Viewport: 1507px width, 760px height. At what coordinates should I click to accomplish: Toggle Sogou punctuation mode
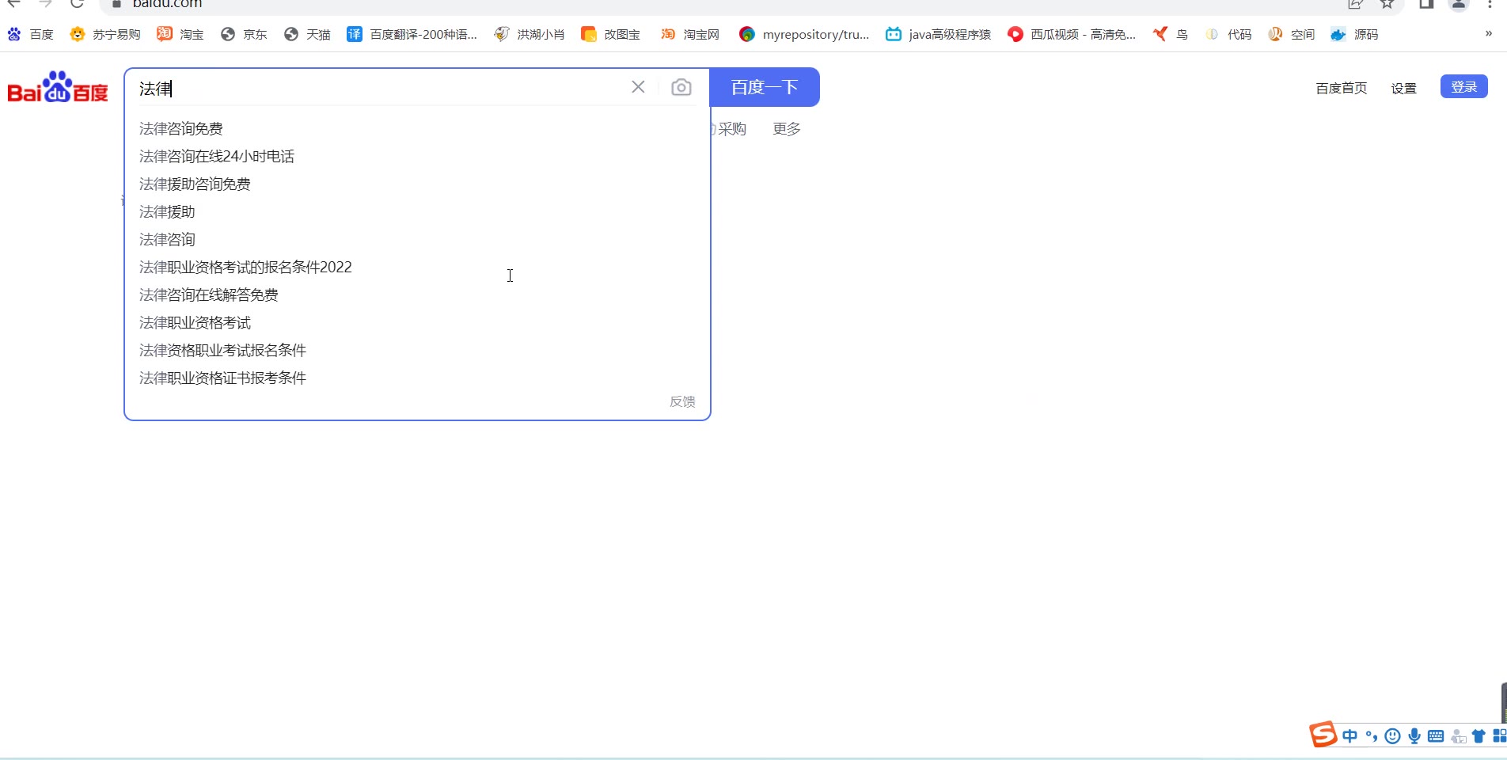coord(1372,736)
